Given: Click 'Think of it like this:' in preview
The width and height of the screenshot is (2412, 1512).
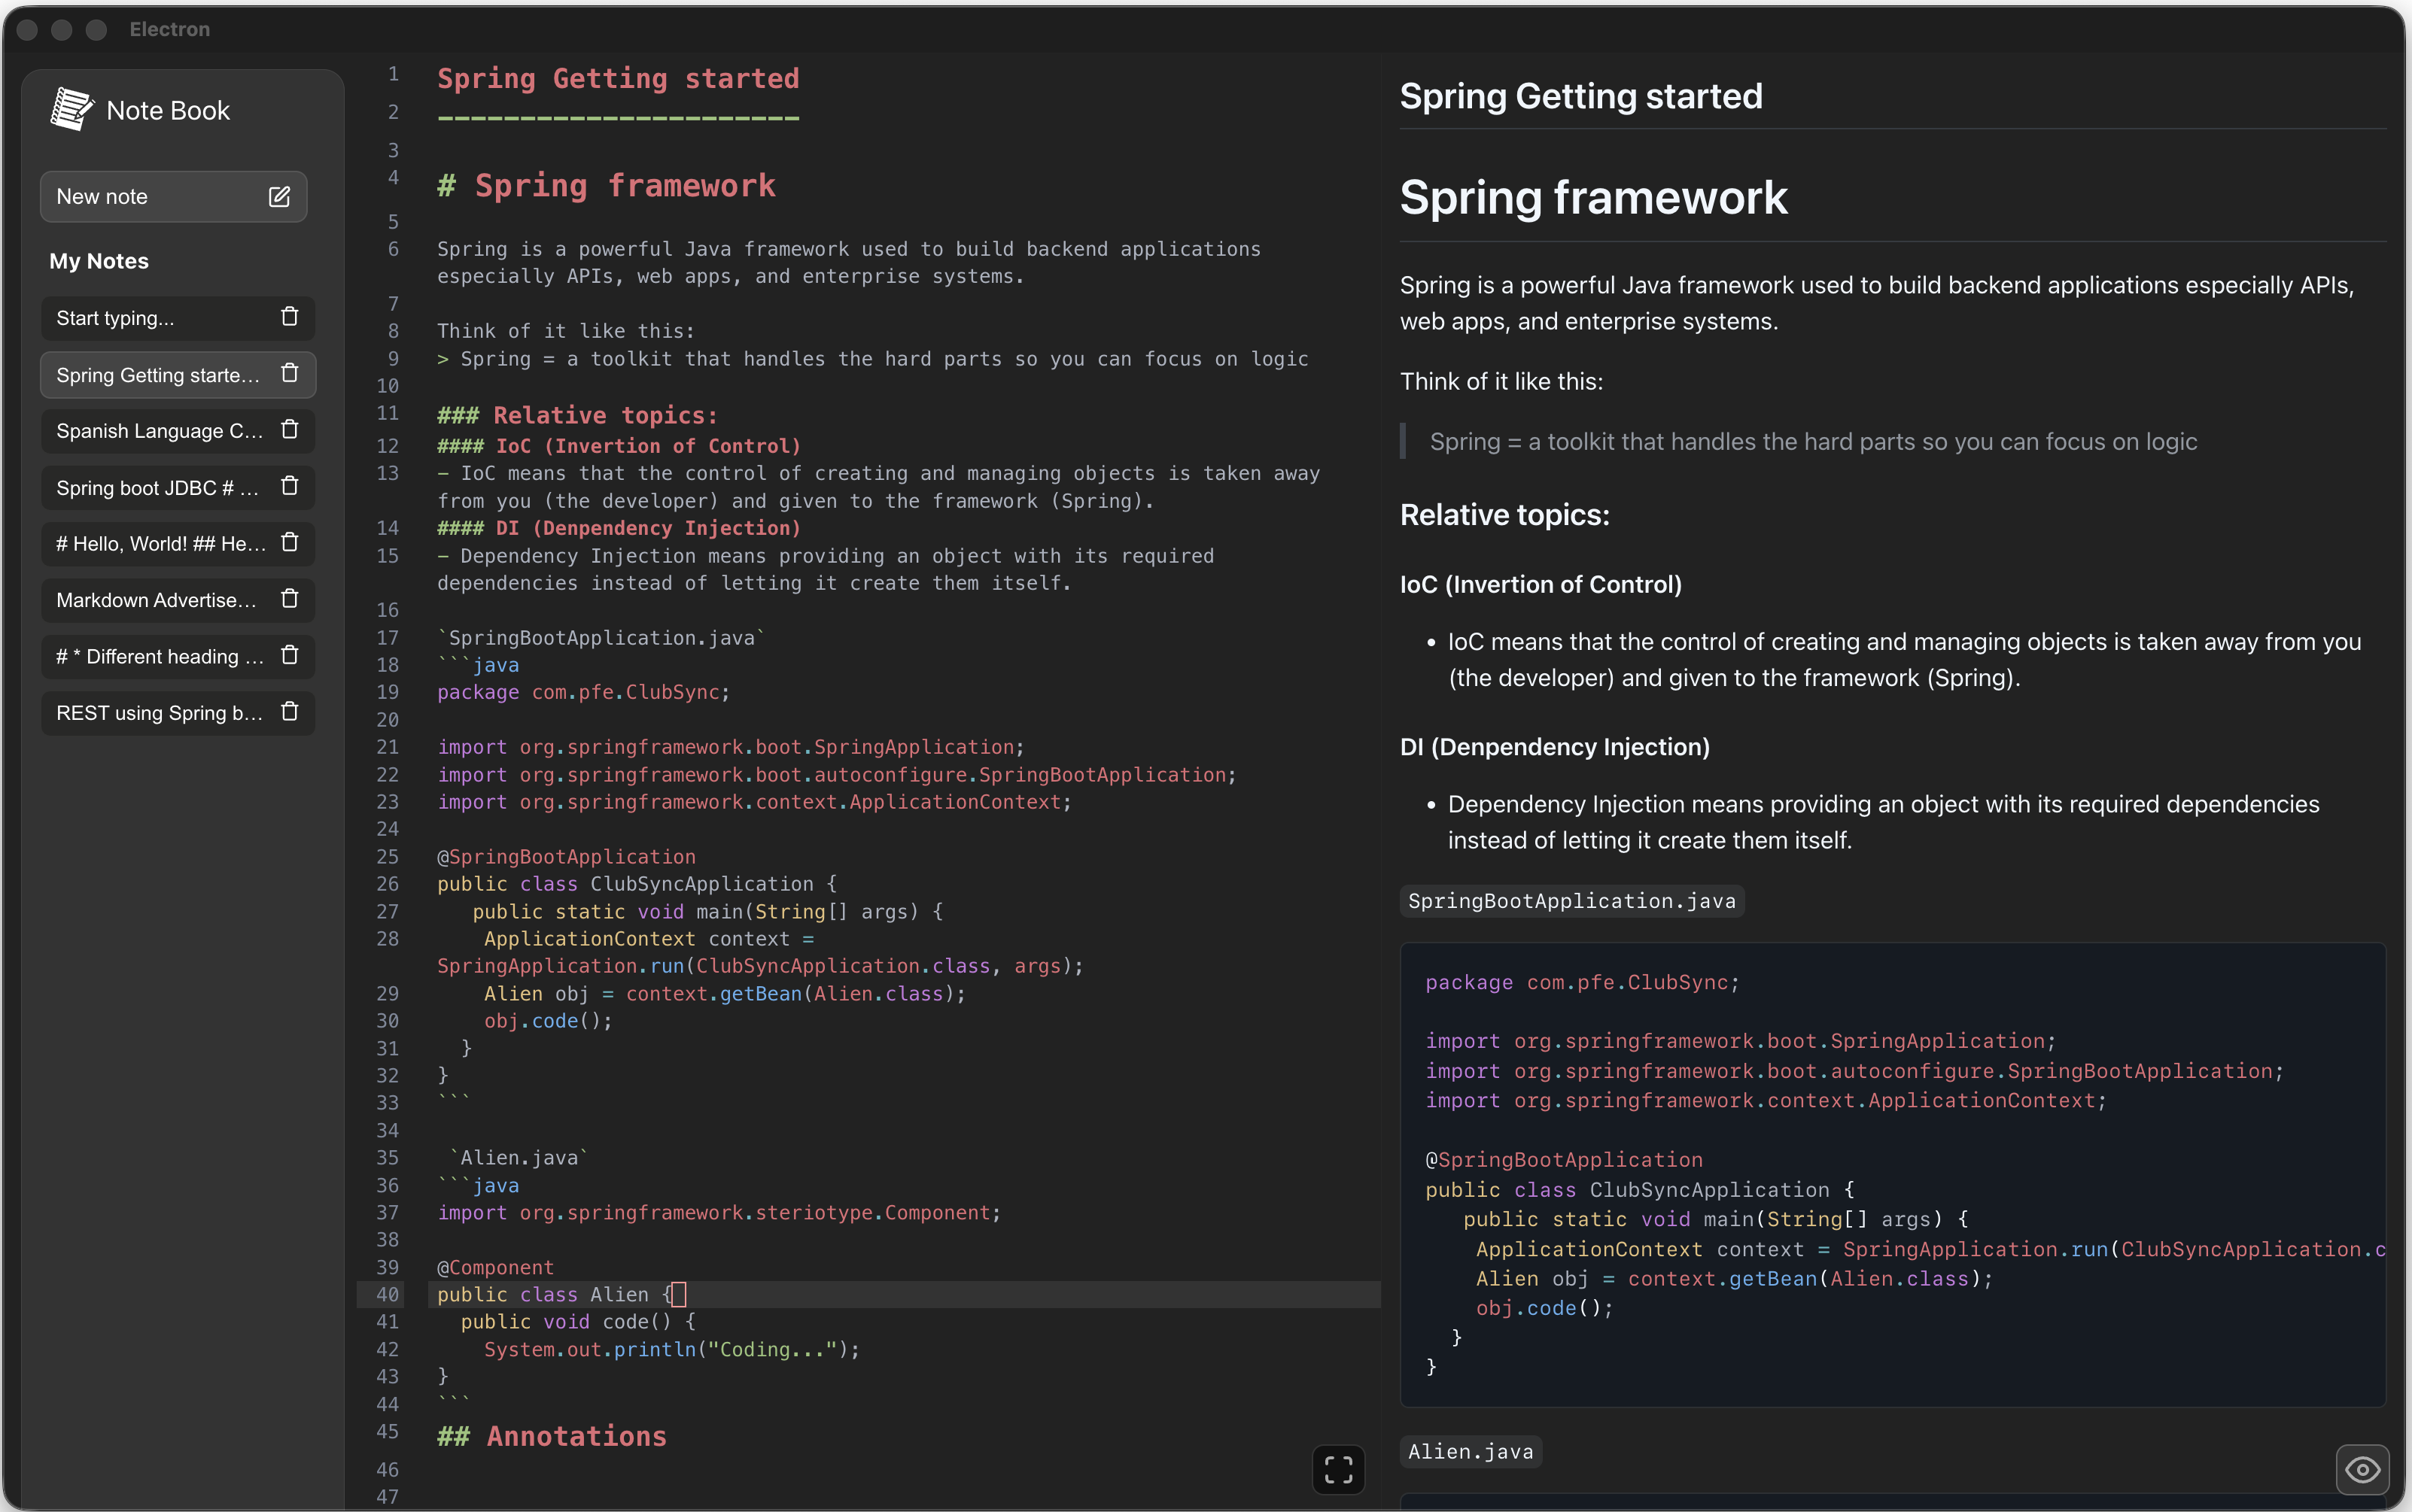Looking at the screenshot, I should coord(1501,382).
